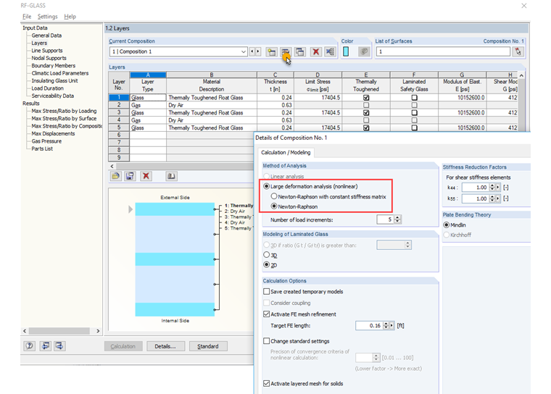
Task: Click the Target FE length spinner
Action: pyautogui.click(x=386, y=325)
